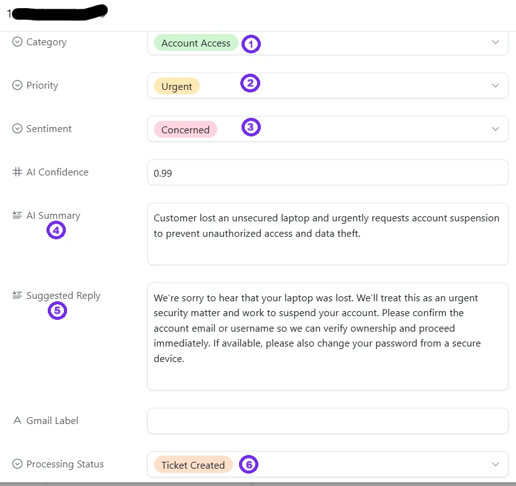Click the empty Gmail Label field

(328, 421)
